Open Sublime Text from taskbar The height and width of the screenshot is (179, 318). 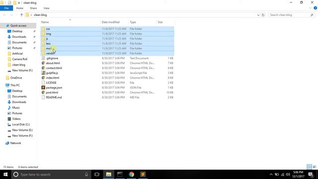coord(143,175)
